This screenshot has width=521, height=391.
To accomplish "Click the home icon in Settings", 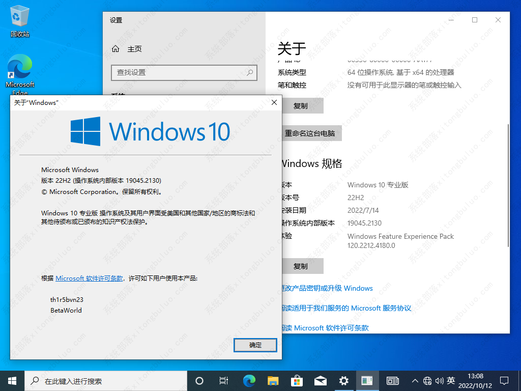I will (115, 48).
